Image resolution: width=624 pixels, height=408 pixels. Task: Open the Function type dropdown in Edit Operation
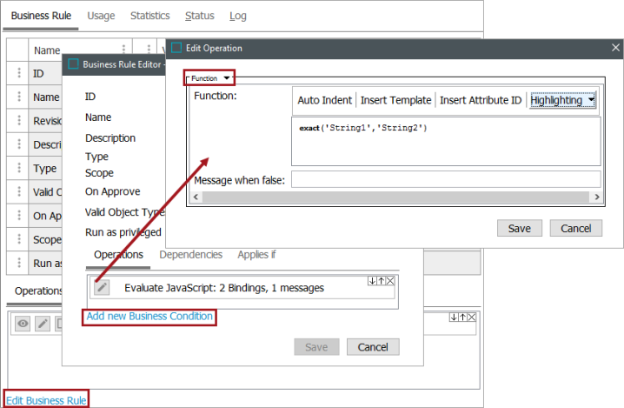point(209,78)
